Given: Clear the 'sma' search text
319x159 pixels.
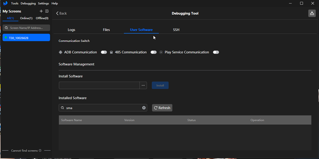Looking at the screenshot, I should click(144, 108).
